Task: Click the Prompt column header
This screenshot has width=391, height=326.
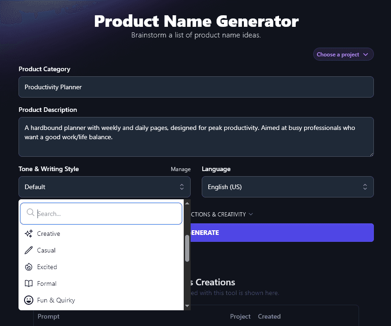Action: 48,316
